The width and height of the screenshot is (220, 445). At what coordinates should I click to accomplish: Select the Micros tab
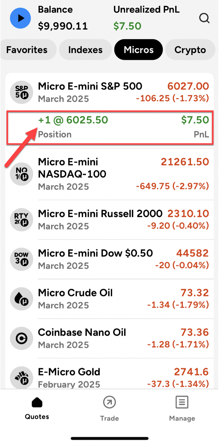139,50
